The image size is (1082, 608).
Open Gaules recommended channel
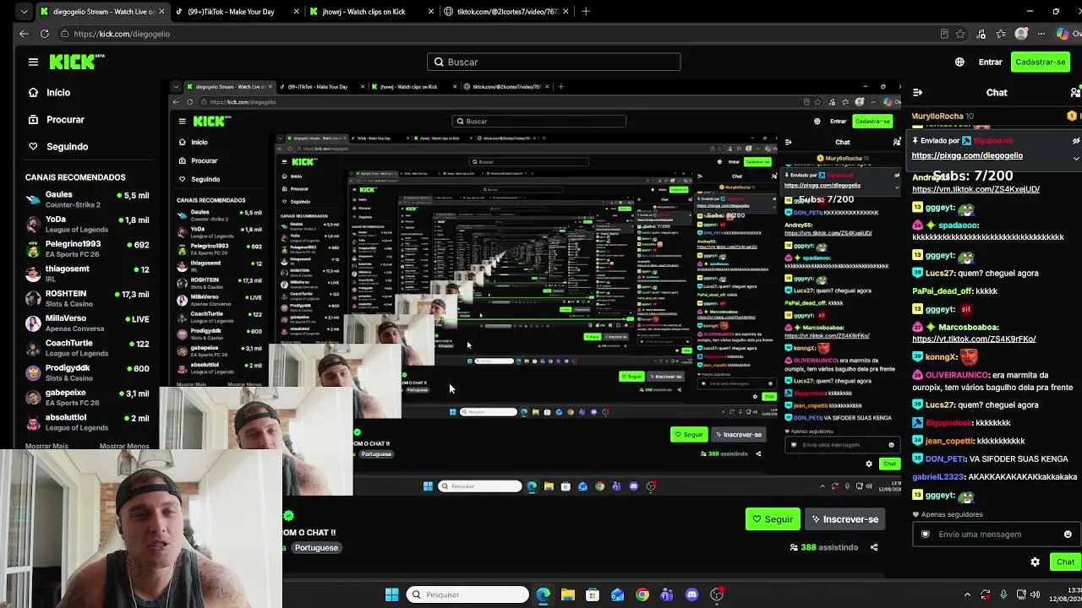pos(87,199)
